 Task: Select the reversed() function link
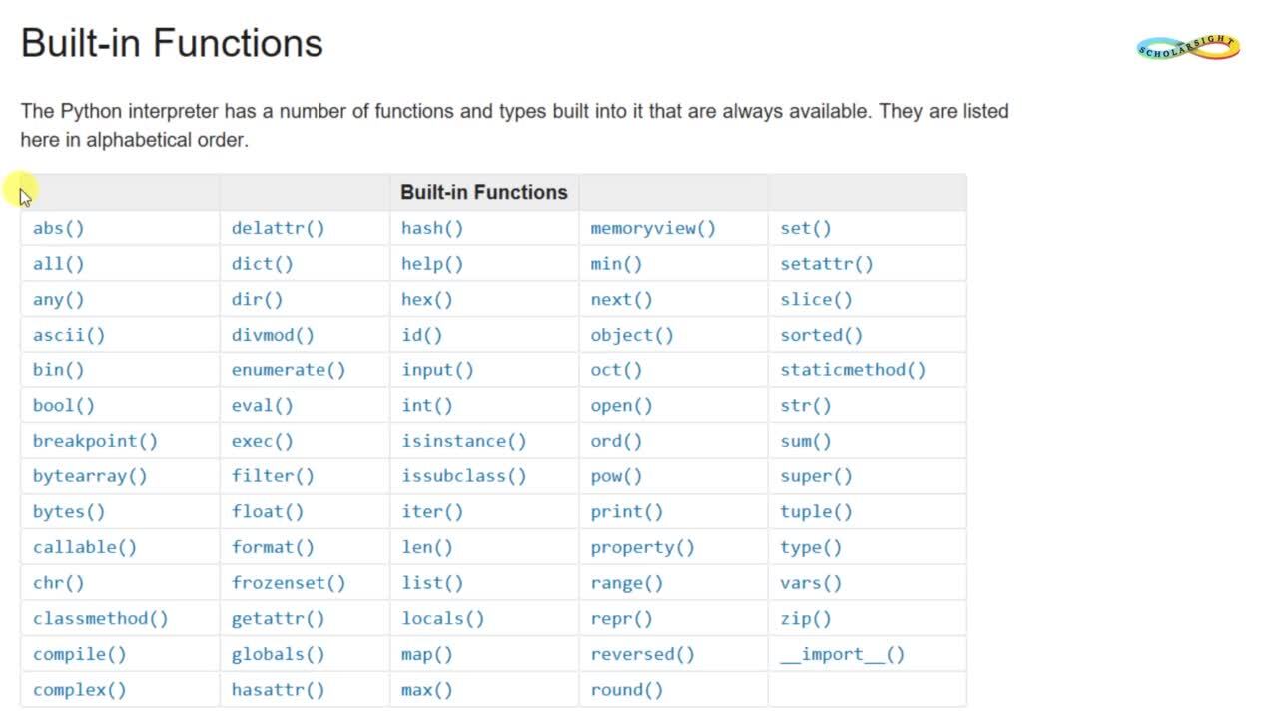pyautogui.click(x=642, y=654)
